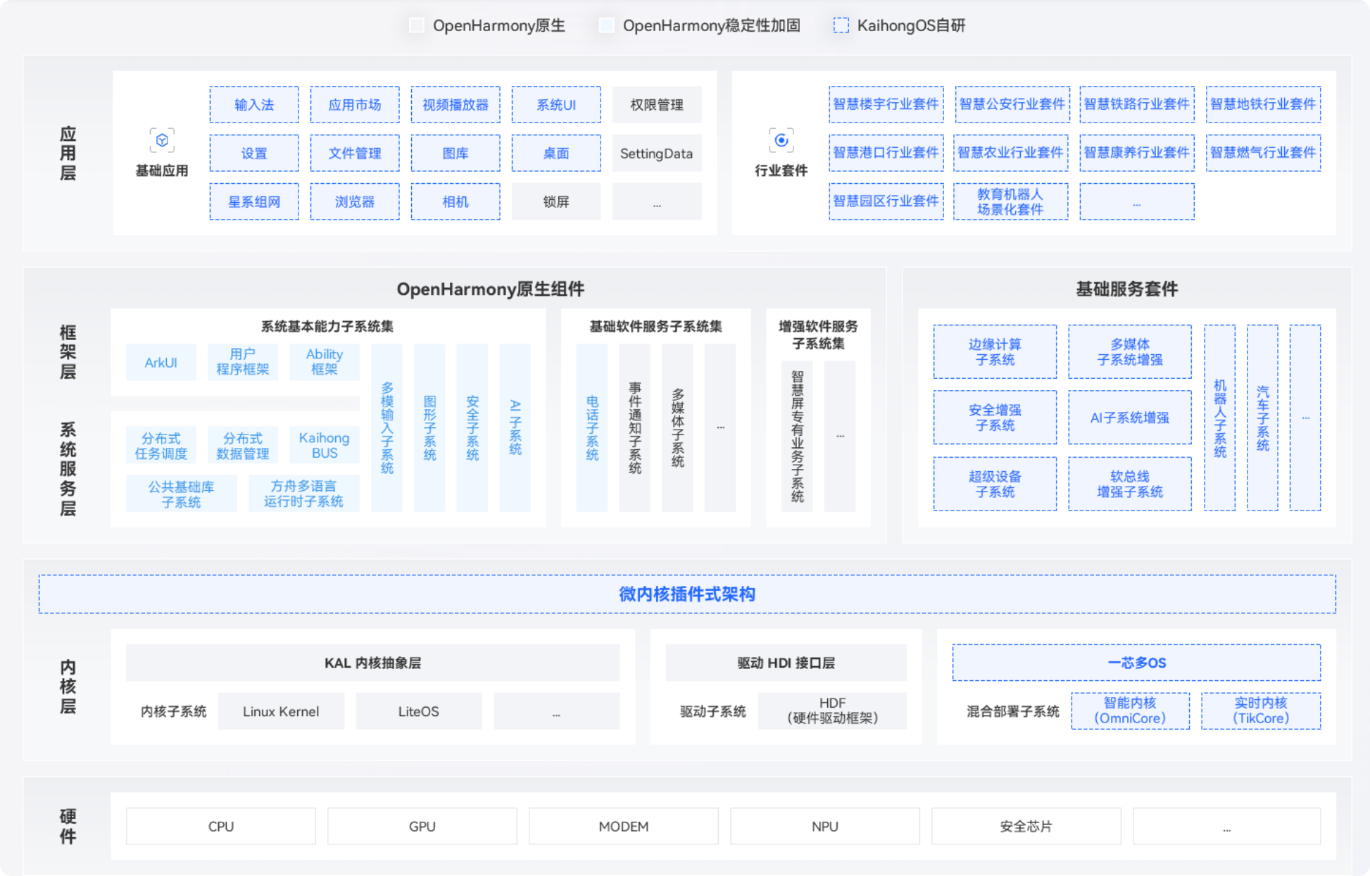Screen dimensions: 1370x876
Task: Click the 基础应用 cube icon
Action: pos(162,140)
